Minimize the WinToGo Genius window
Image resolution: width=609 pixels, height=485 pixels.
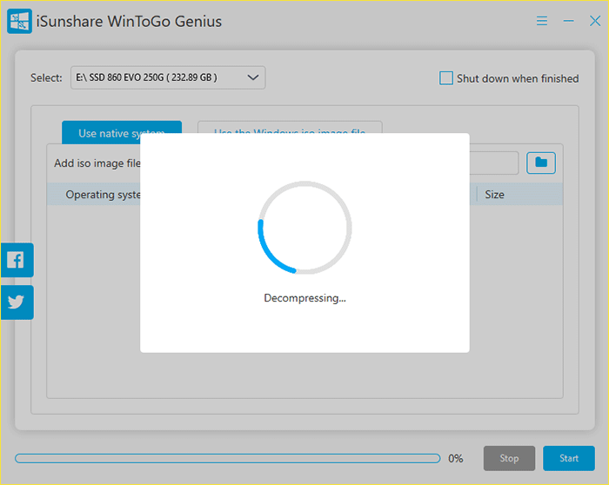[x=569, y=21]
